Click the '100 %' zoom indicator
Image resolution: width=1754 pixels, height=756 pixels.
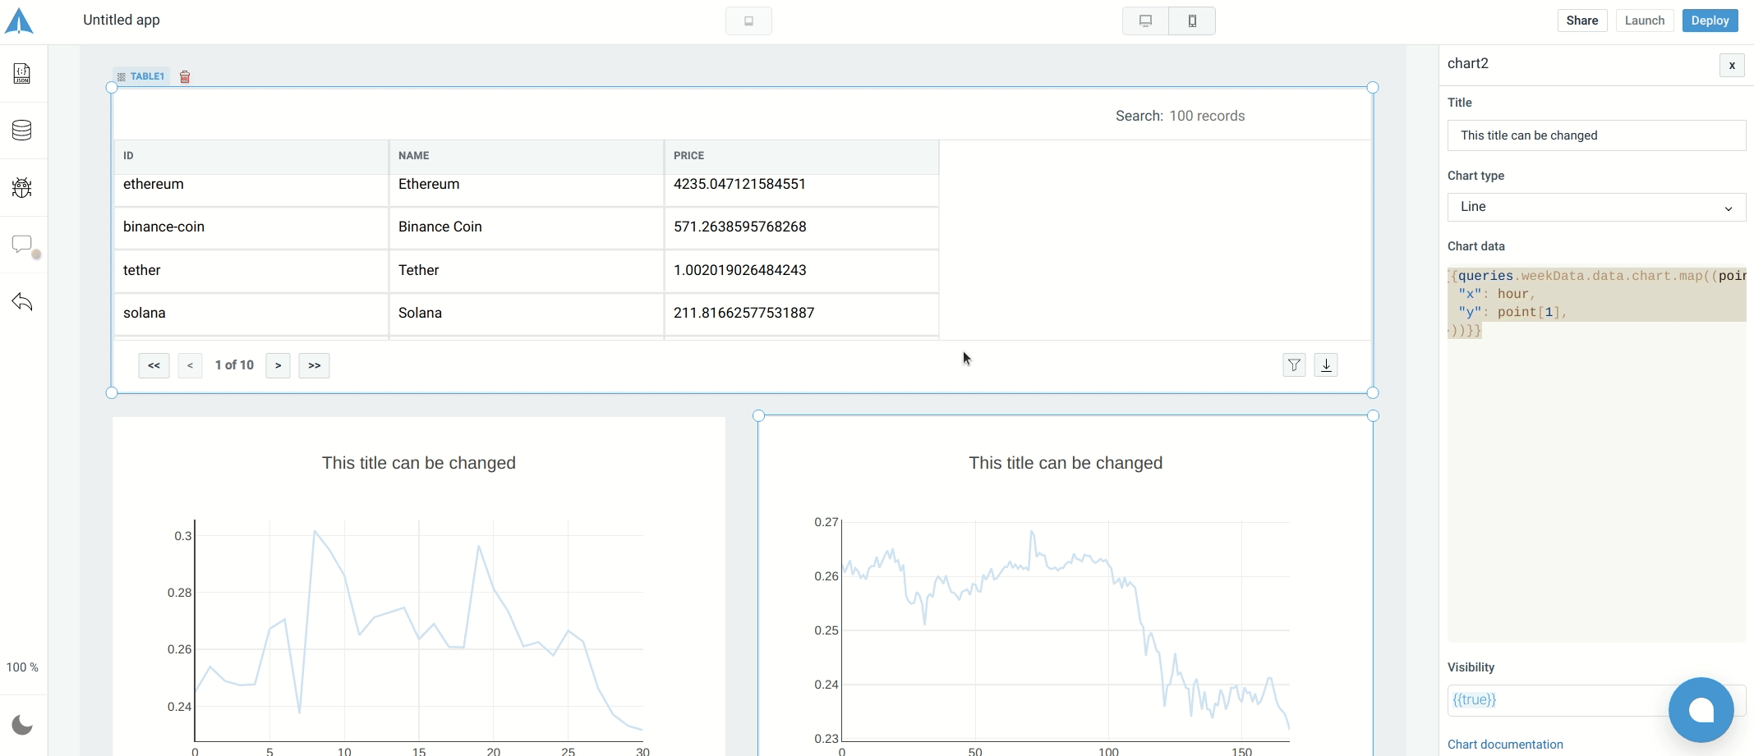click(x=22, y=667)
